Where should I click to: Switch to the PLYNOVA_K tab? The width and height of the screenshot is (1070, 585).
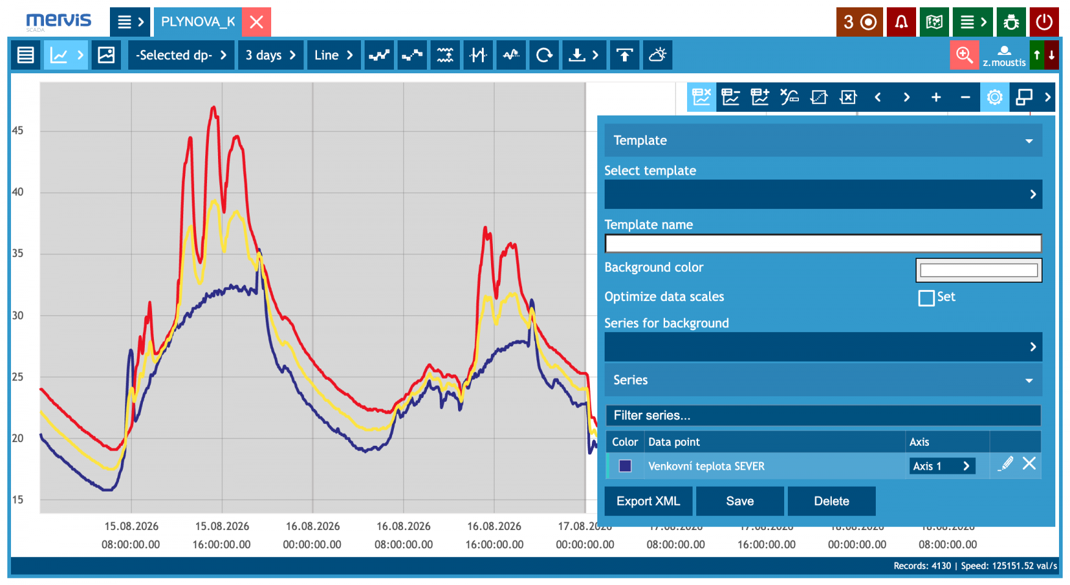198,22
